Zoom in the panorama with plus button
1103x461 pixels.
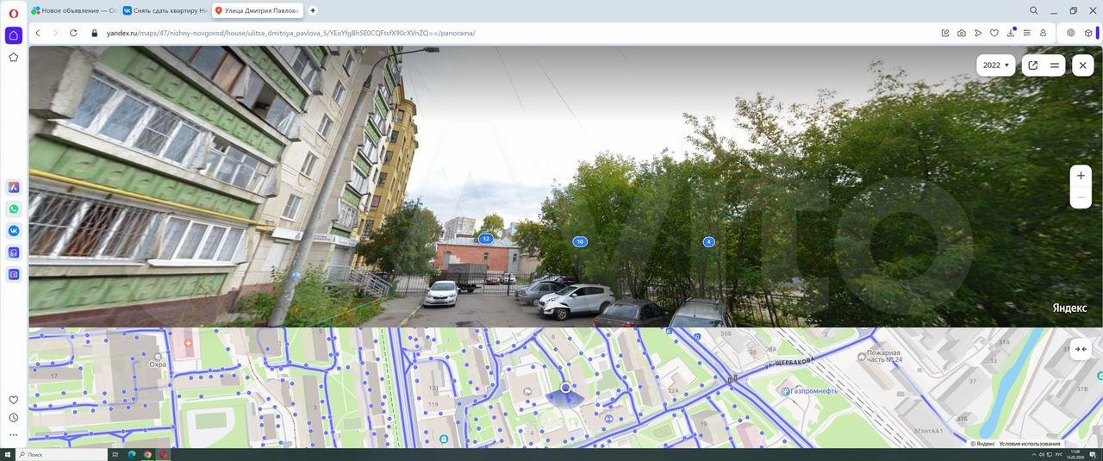click(1081, 176)
